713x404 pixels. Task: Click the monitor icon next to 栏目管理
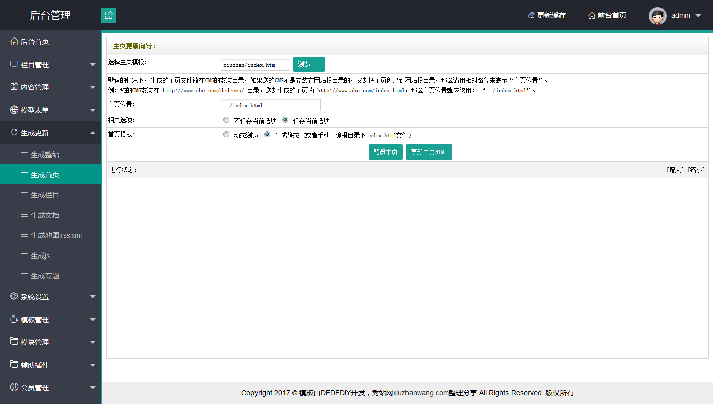(x=14, y=64)
